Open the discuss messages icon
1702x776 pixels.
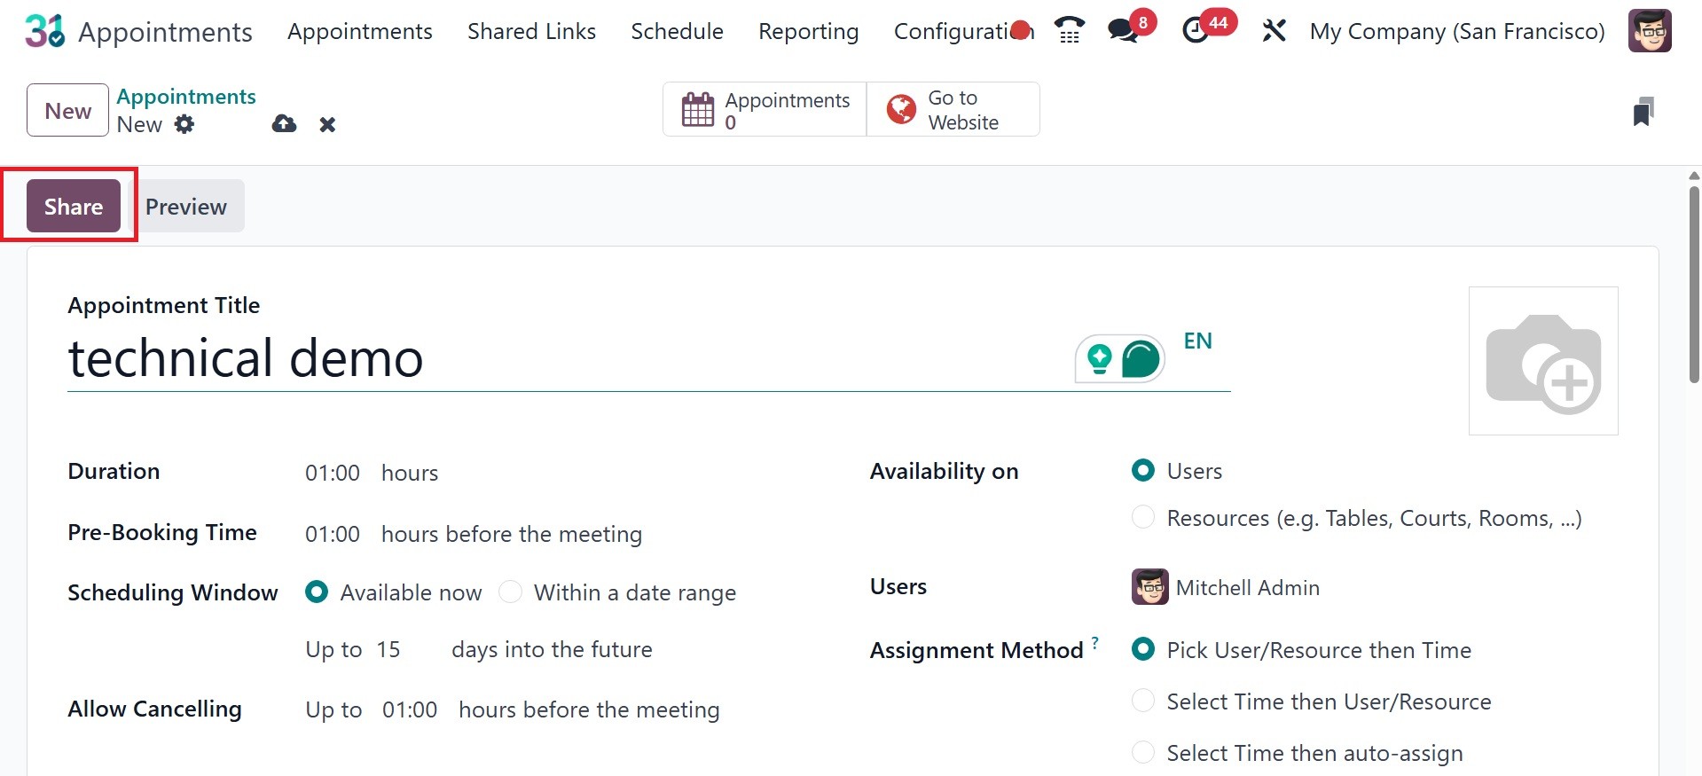1123,31
